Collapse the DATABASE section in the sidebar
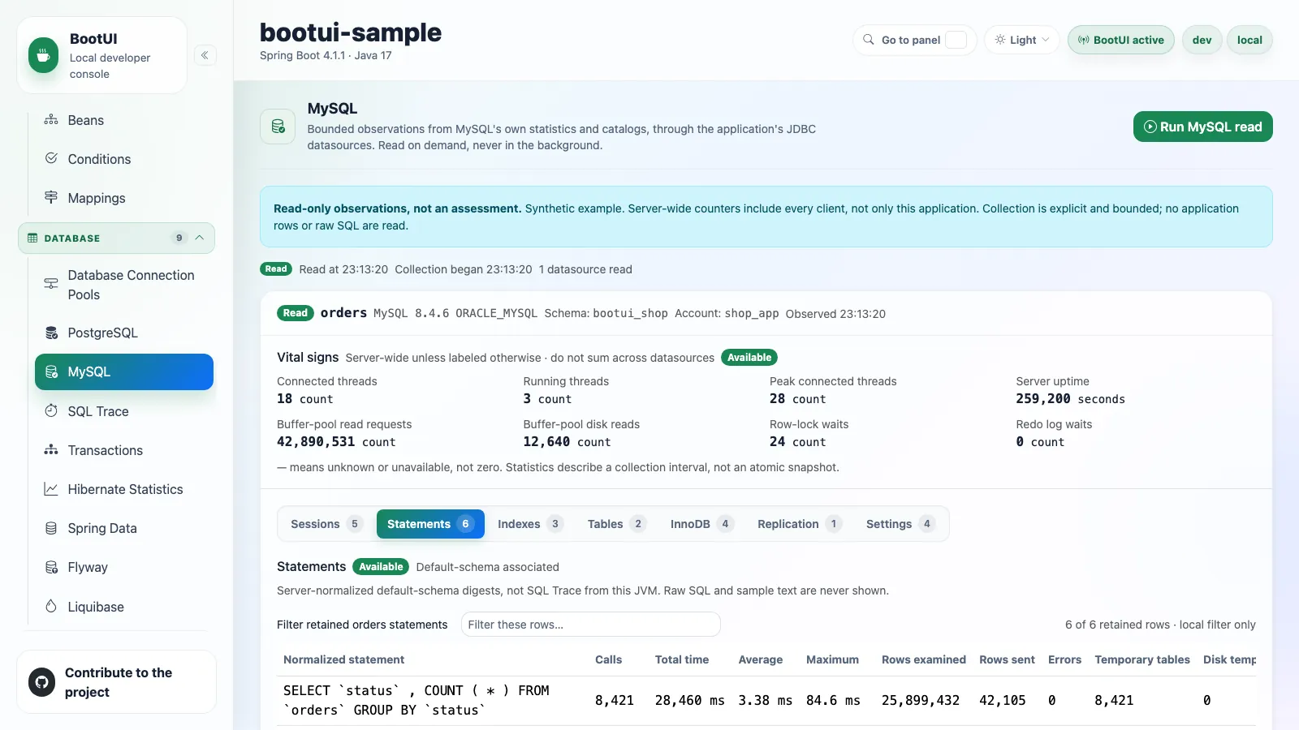 [116, 238]
